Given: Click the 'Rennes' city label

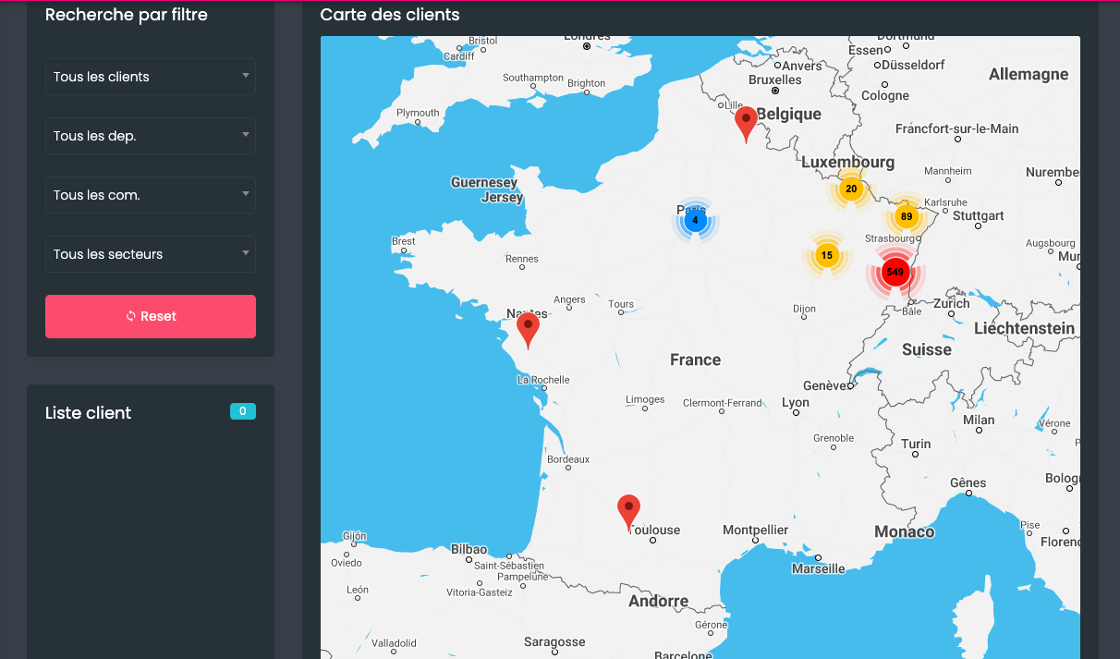Looking at the screenshot, I should coord(522,259).
